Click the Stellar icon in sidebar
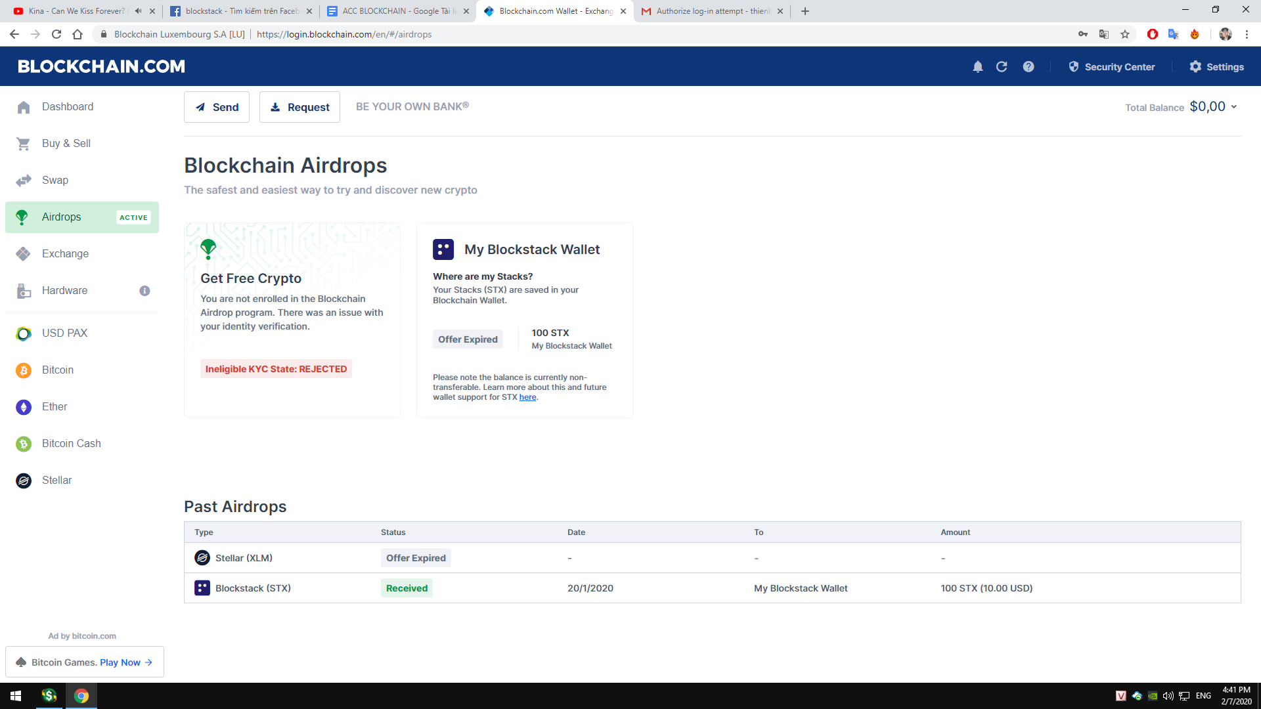This screenshot has width=1261, height=709. tap(24, 481)
